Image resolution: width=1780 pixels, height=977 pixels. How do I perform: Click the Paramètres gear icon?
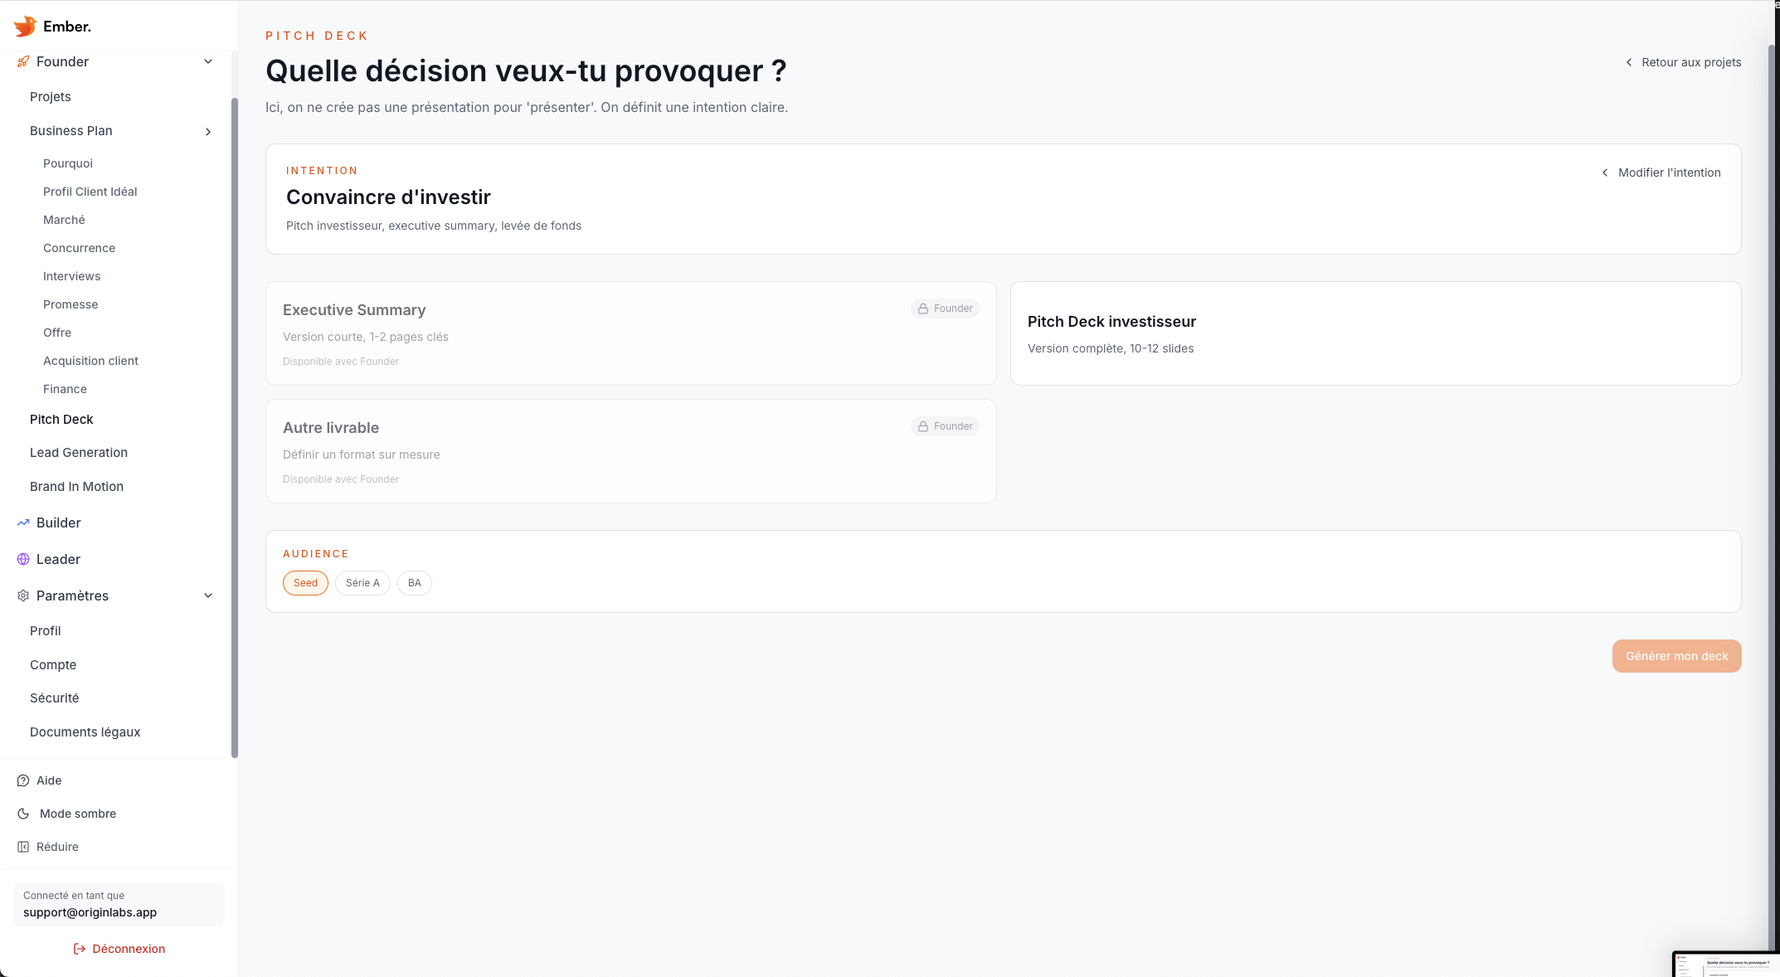(x=22, y=595)
